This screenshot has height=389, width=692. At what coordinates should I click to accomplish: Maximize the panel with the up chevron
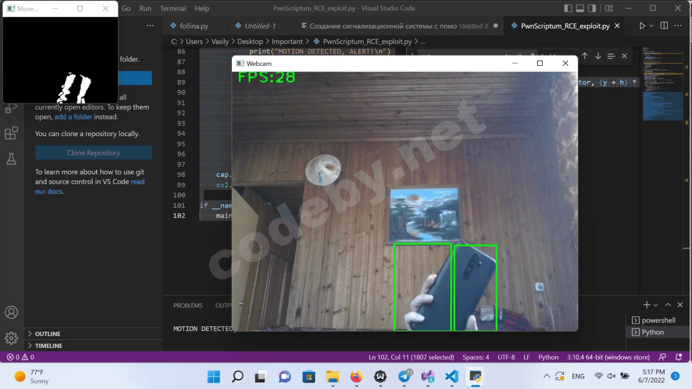pos(668,305)
